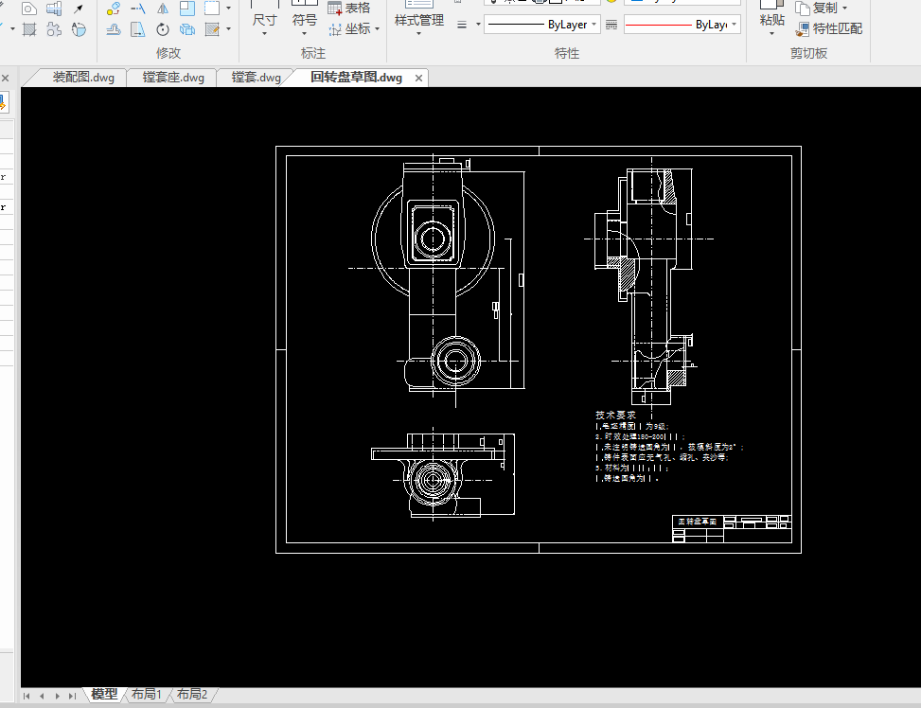Insert a table with 表格 button
The image size is (921, 708).
point(349,9)
